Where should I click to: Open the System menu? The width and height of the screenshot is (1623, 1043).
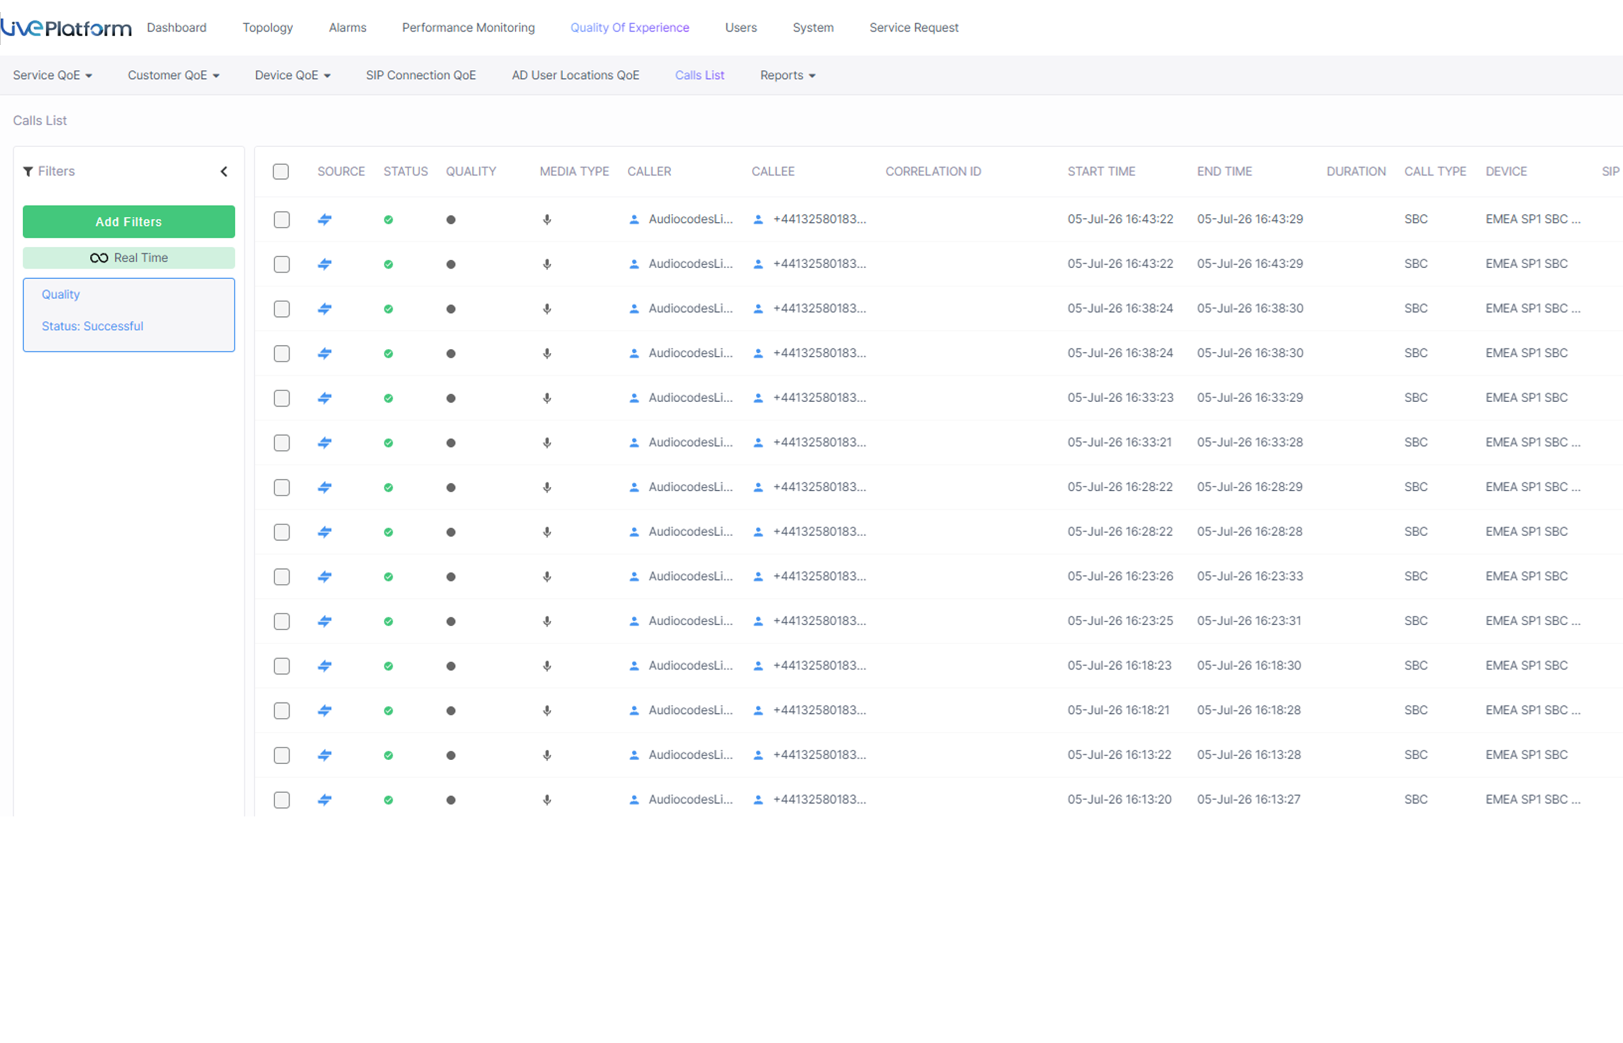click(814, 28)
